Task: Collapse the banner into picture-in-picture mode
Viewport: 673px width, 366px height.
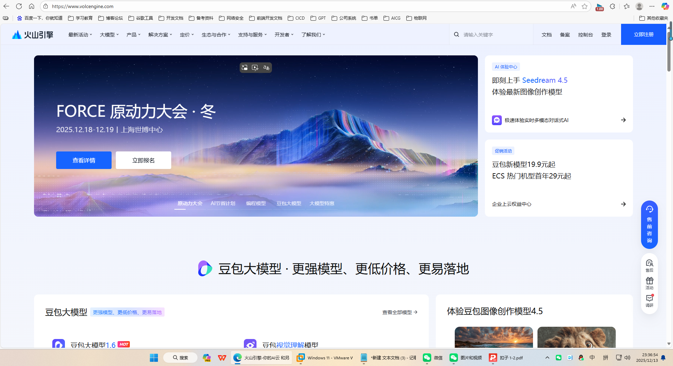Action: click(245, 67)
